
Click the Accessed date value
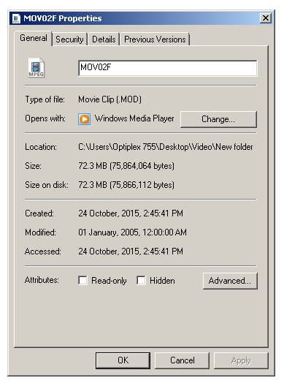131,251
